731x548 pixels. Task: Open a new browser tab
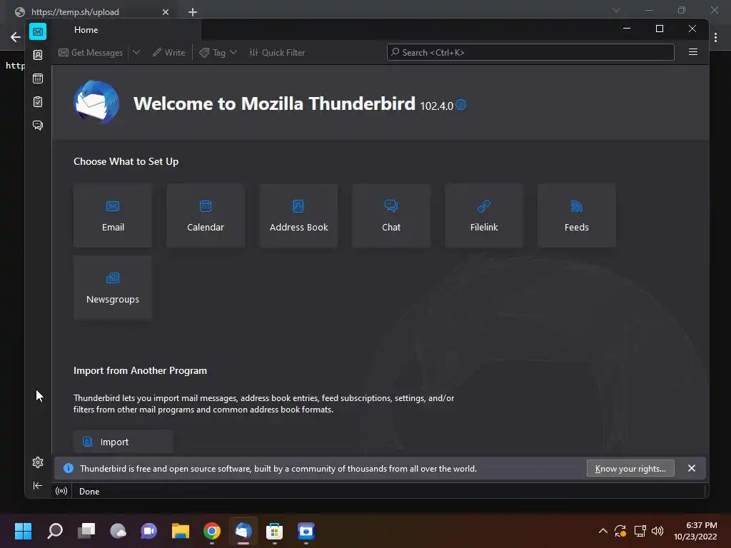(193, 11)
